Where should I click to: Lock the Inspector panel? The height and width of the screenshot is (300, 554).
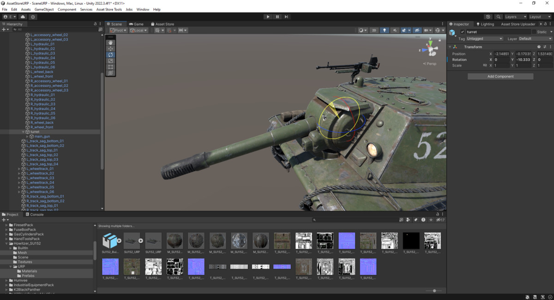[545, 24]
